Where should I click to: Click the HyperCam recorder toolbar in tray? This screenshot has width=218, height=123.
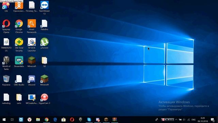coord(168,120)
